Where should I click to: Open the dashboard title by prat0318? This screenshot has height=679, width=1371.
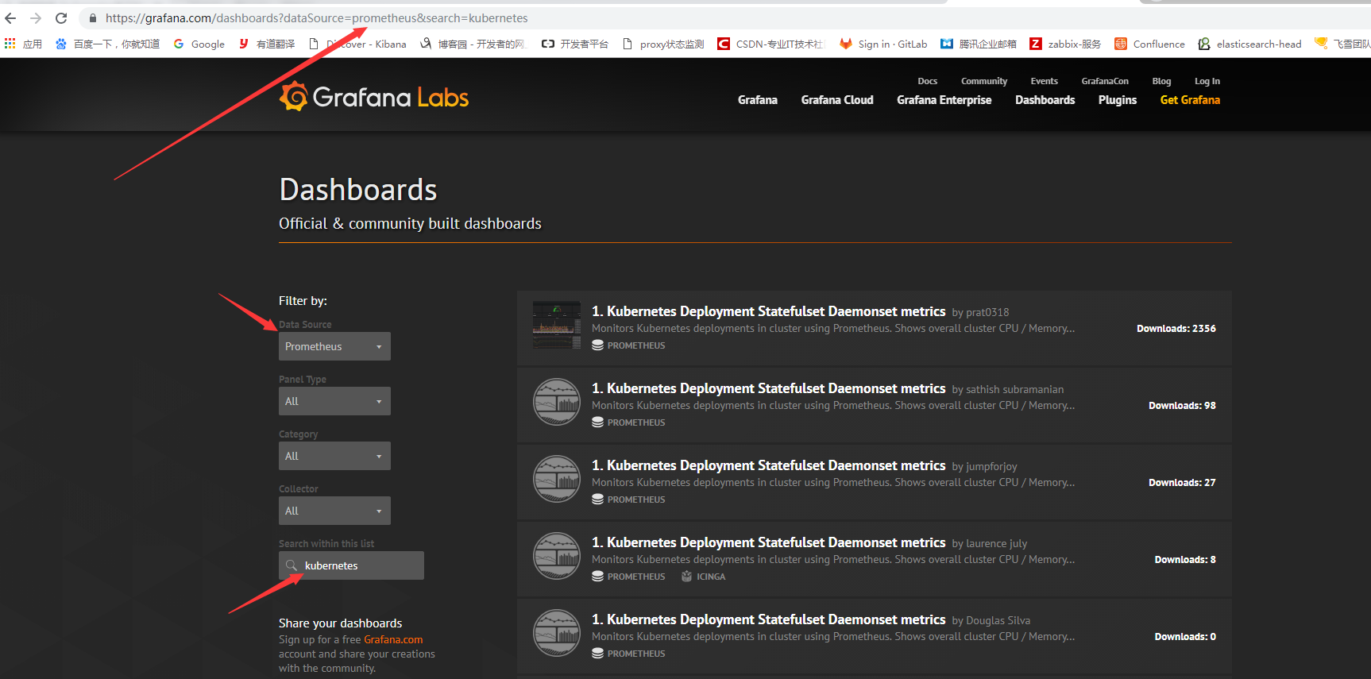768,311
